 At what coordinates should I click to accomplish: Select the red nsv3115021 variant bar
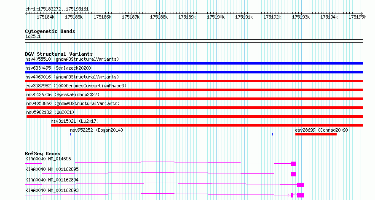207,125
